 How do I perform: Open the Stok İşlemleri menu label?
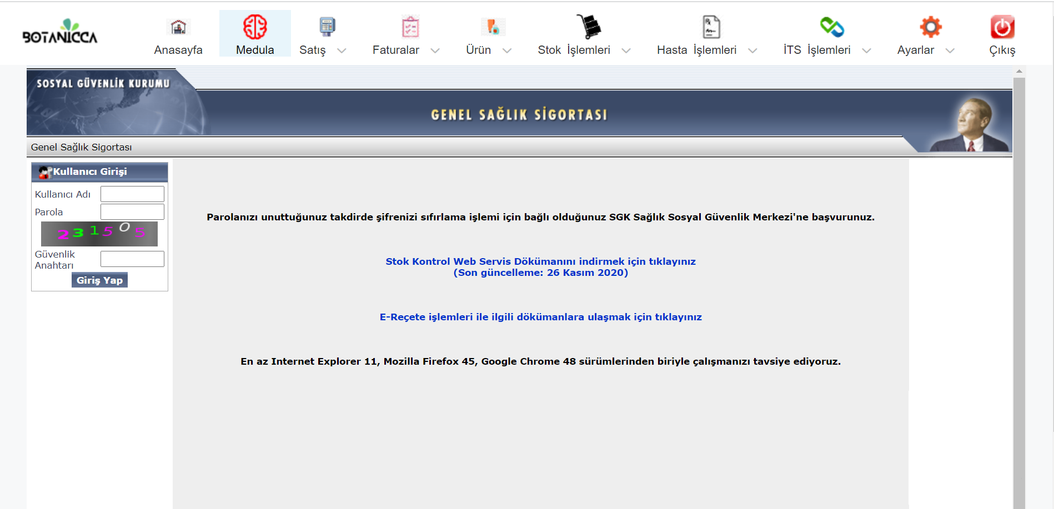click(x=574, y=50)
